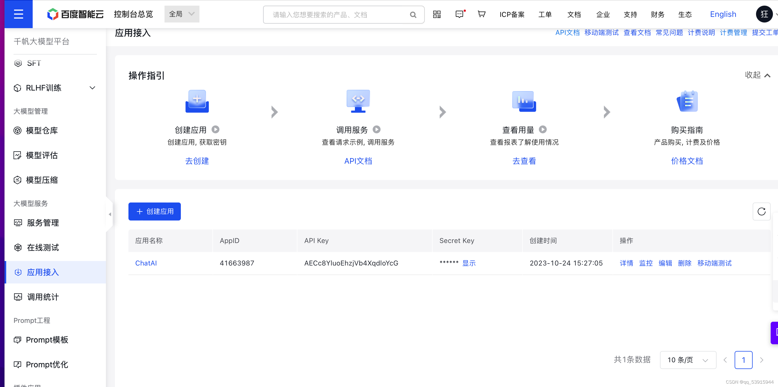778x387 pixels.
Task: Click the refresh table icon
Action: 761,211
